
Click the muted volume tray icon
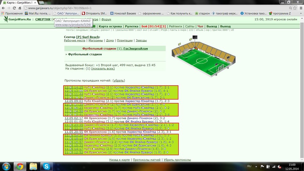point(279,166)
